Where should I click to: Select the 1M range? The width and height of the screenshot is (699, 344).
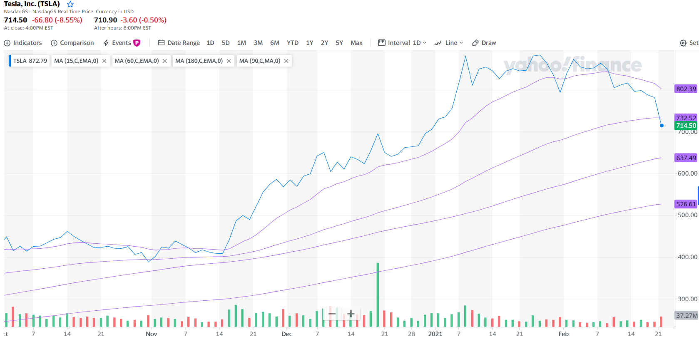pos(241,43)
